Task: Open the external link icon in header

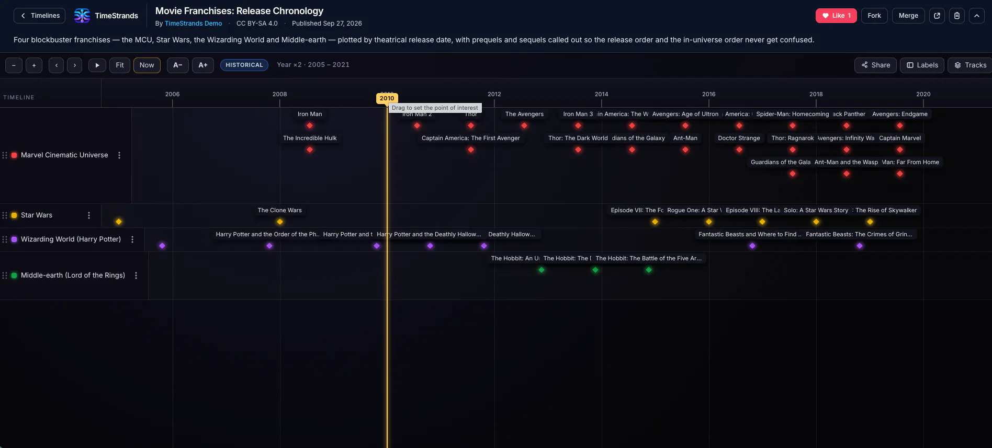Action: point(937,16)
